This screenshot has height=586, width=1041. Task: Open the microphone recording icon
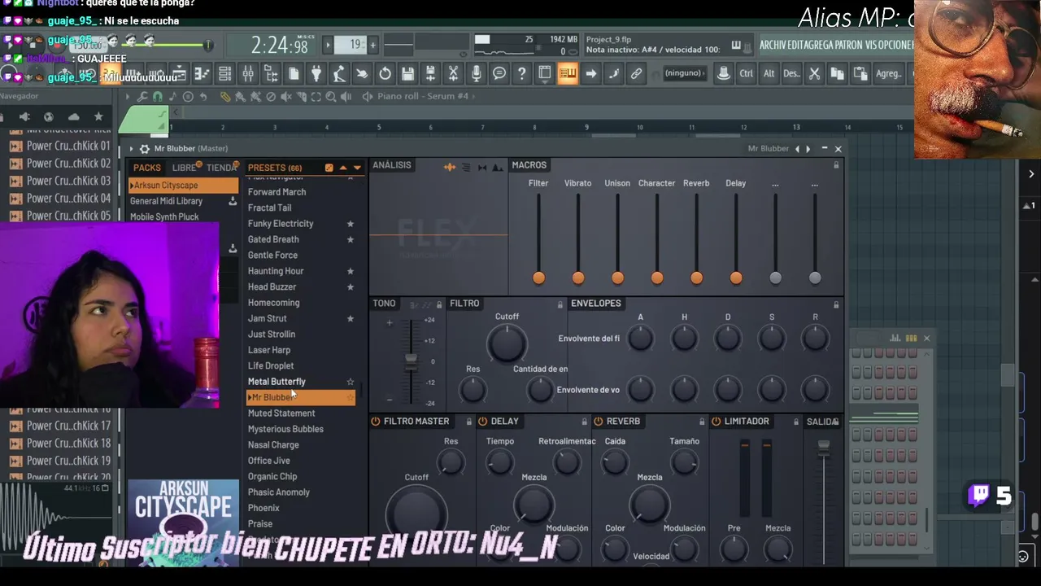pyautogui.click(x=476, y=73)
